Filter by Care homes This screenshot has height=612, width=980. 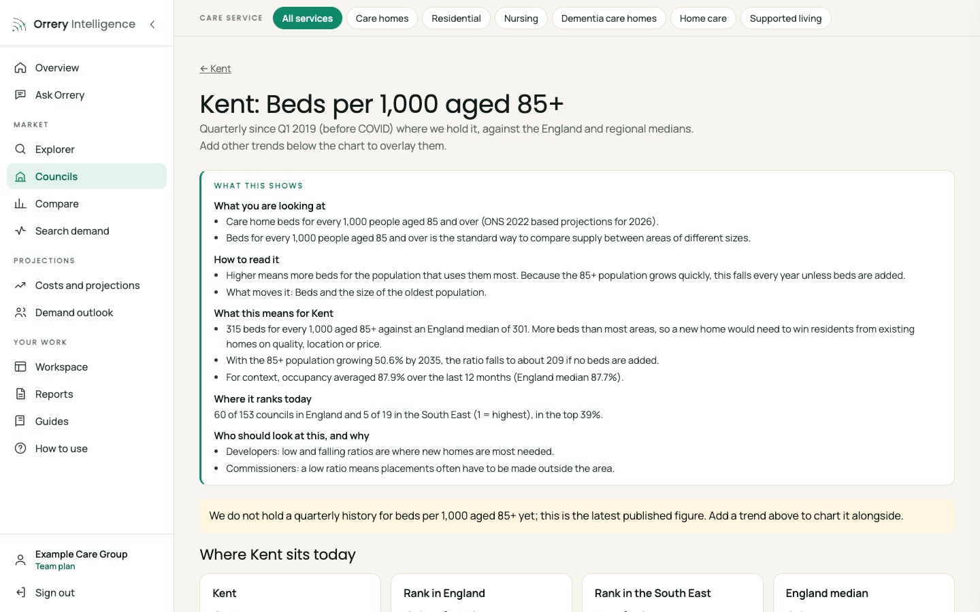(382, 18)
